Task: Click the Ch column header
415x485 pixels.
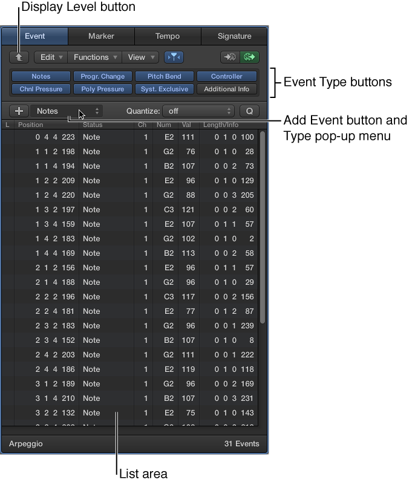Action: click(143, 125)
